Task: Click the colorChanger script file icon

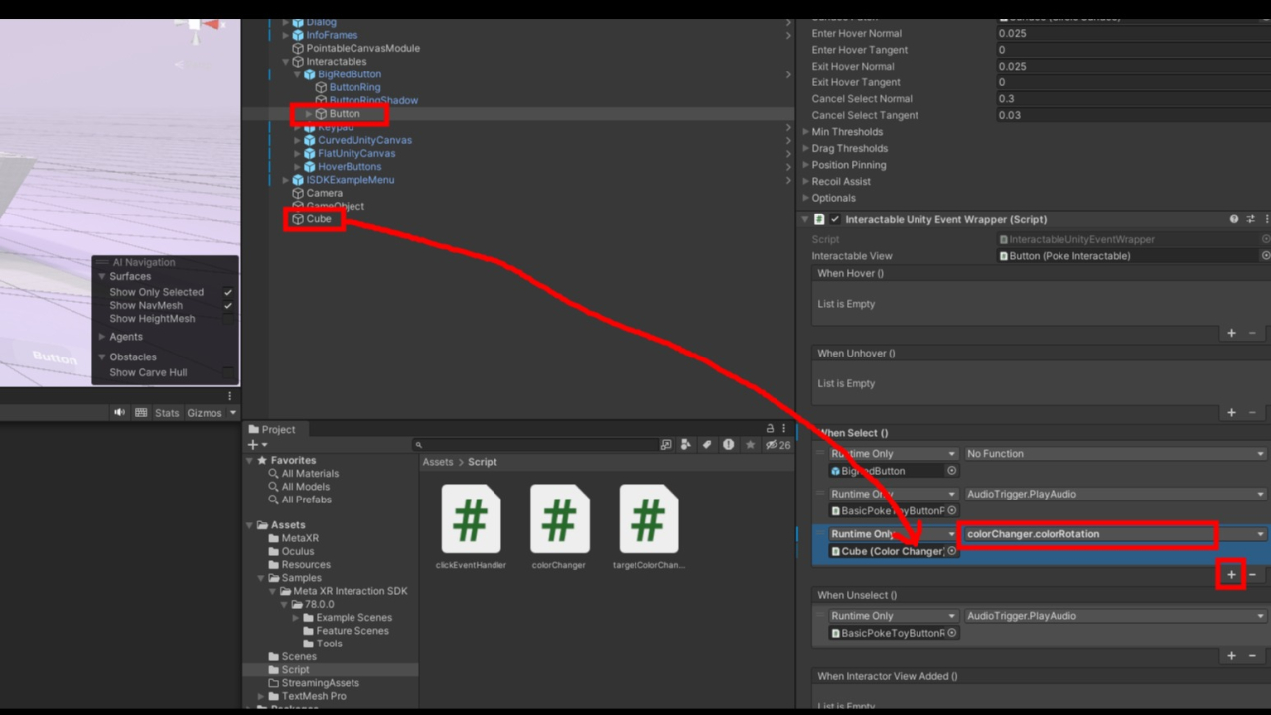Action: point(559,519)
